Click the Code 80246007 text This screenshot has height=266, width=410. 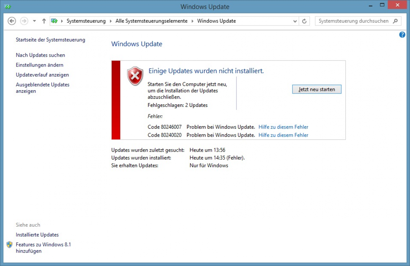(x=165, y=127)
